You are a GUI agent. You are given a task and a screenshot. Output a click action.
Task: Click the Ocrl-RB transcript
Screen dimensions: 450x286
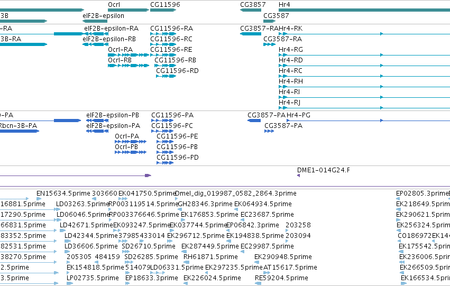click(x=128, y=66)
